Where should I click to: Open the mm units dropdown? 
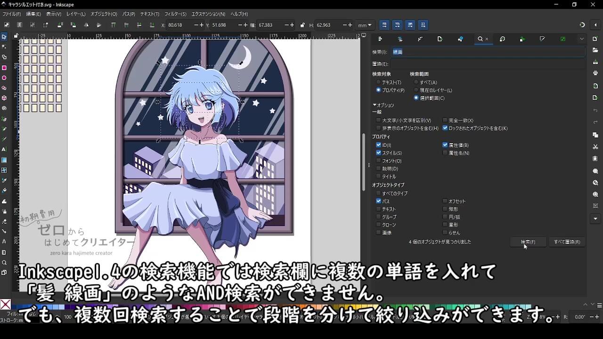[x=365, y=25]
